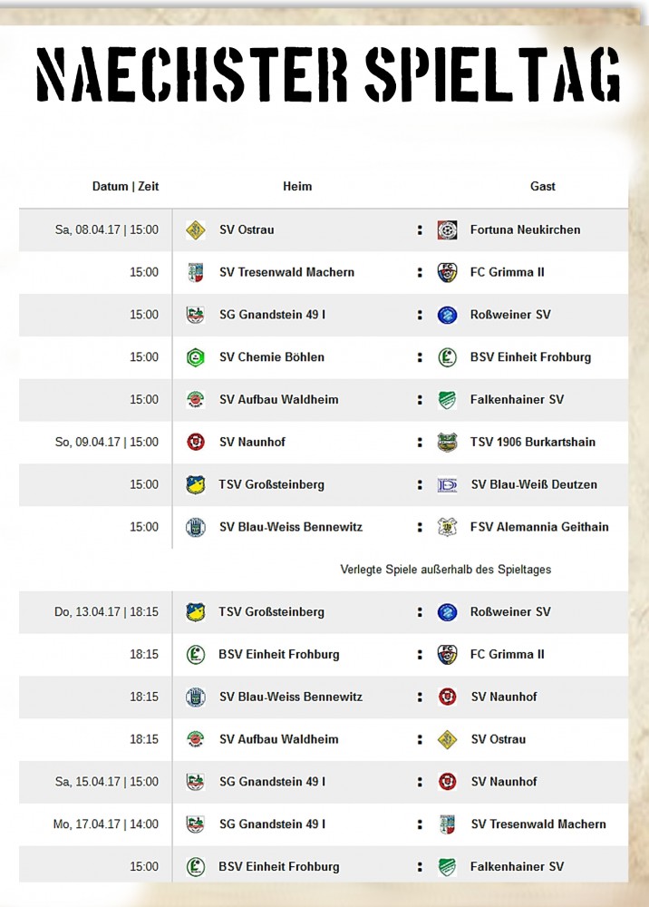Click the Fortuna Neukirchen club logo
Screen dimensions: 649x907
point(447,230)
